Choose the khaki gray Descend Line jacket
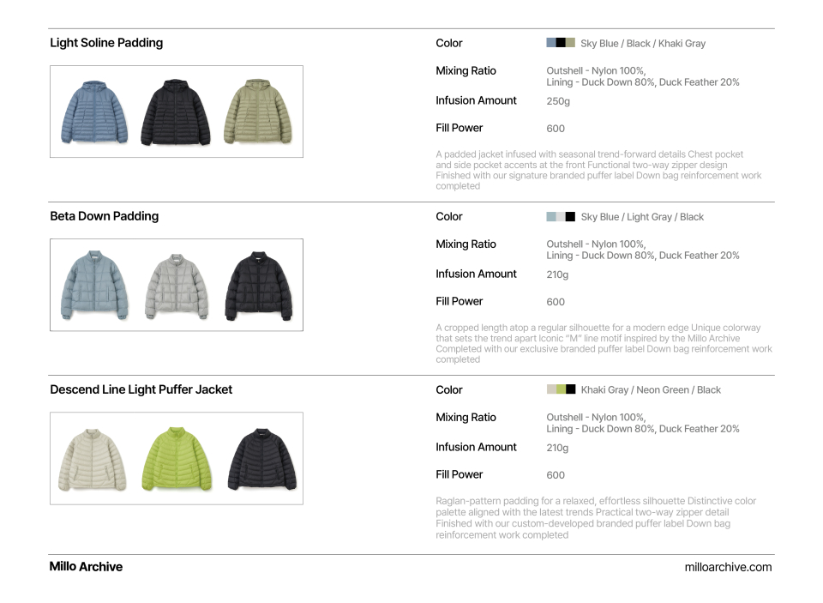The width and height of the screenshot is (823, 603). coord(93,460)
